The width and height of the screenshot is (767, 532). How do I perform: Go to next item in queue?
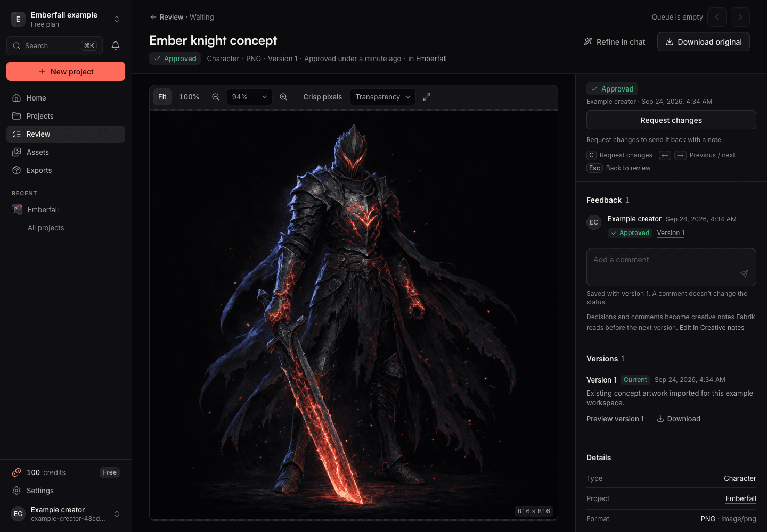pyautogui.click(x=740, y=17)
